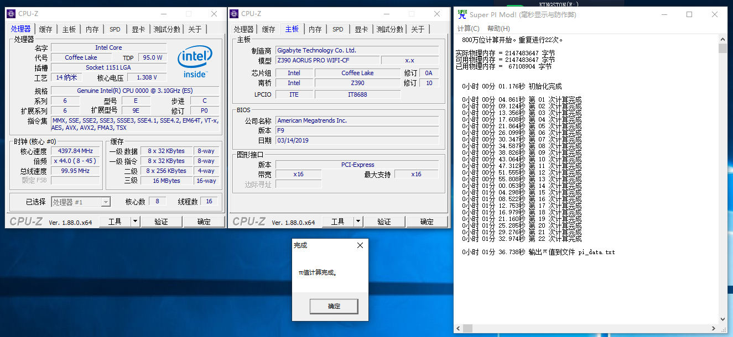
Task: Open 缓存 tab in right CPU-Z window
Action: point(269,29)
